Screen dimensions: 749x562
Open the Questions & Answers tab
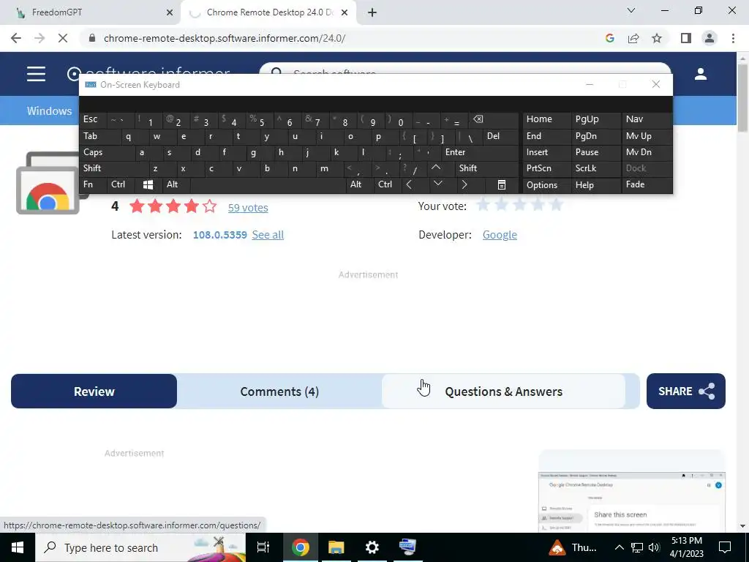[503, 391]
